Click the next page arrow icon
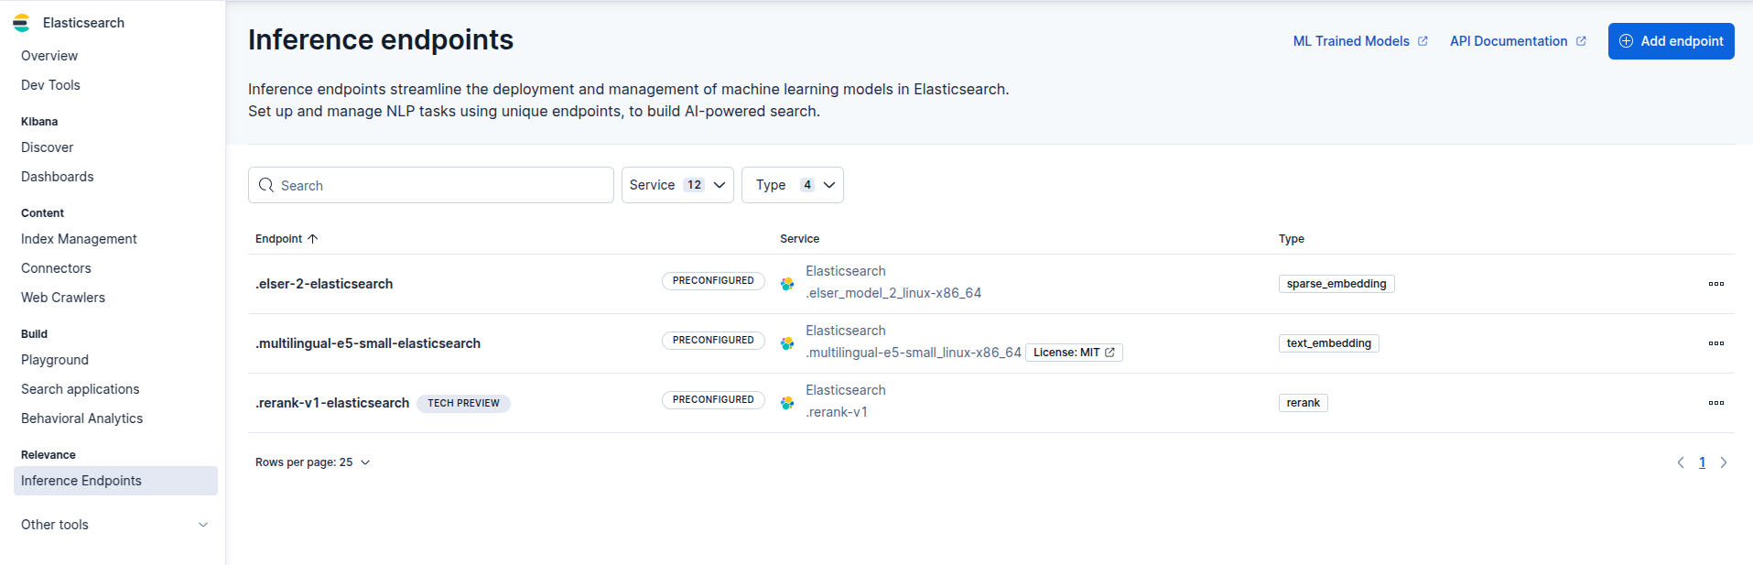Image resolution: width=1753 pixels, height=565 pixels. (x=1724, y=462)
